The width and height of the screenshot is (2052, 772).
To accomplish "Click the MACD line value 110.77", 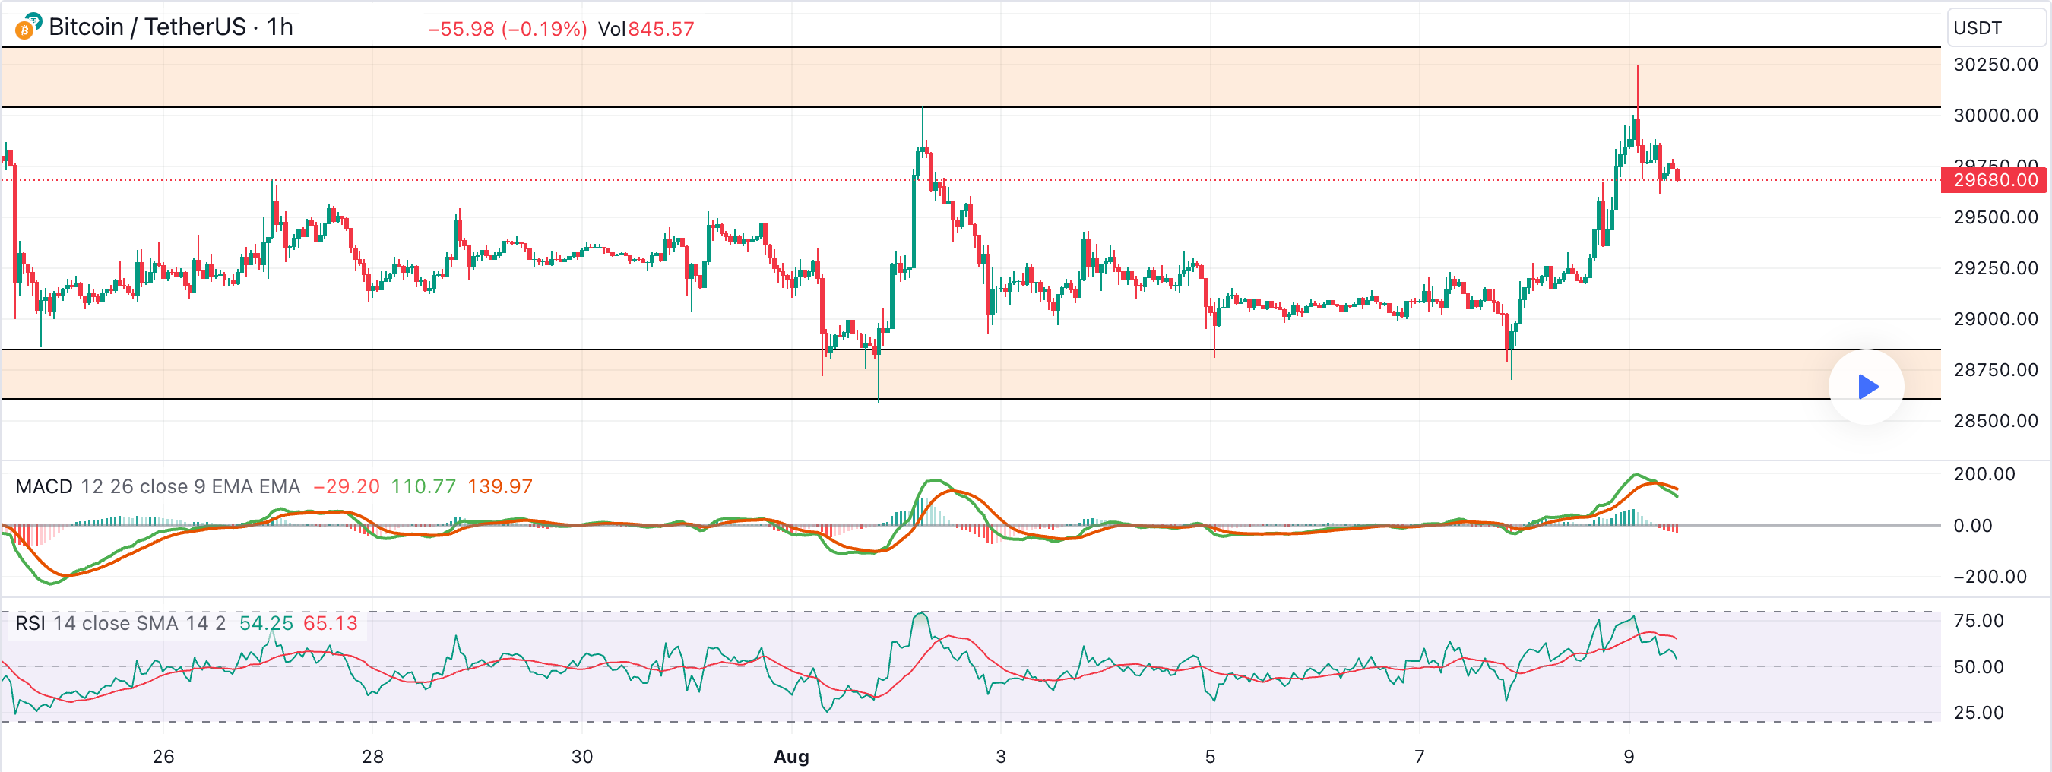I will pyautogui.click(x=423, y=486).
